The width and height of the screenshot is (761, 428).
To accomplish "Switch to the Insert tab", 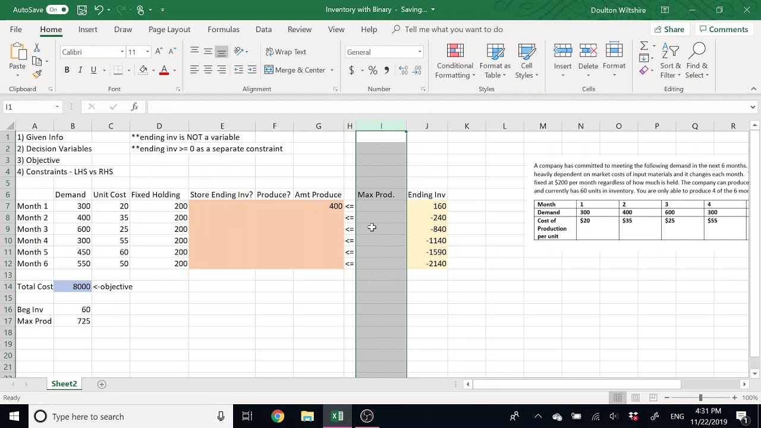I will (87, 29).
